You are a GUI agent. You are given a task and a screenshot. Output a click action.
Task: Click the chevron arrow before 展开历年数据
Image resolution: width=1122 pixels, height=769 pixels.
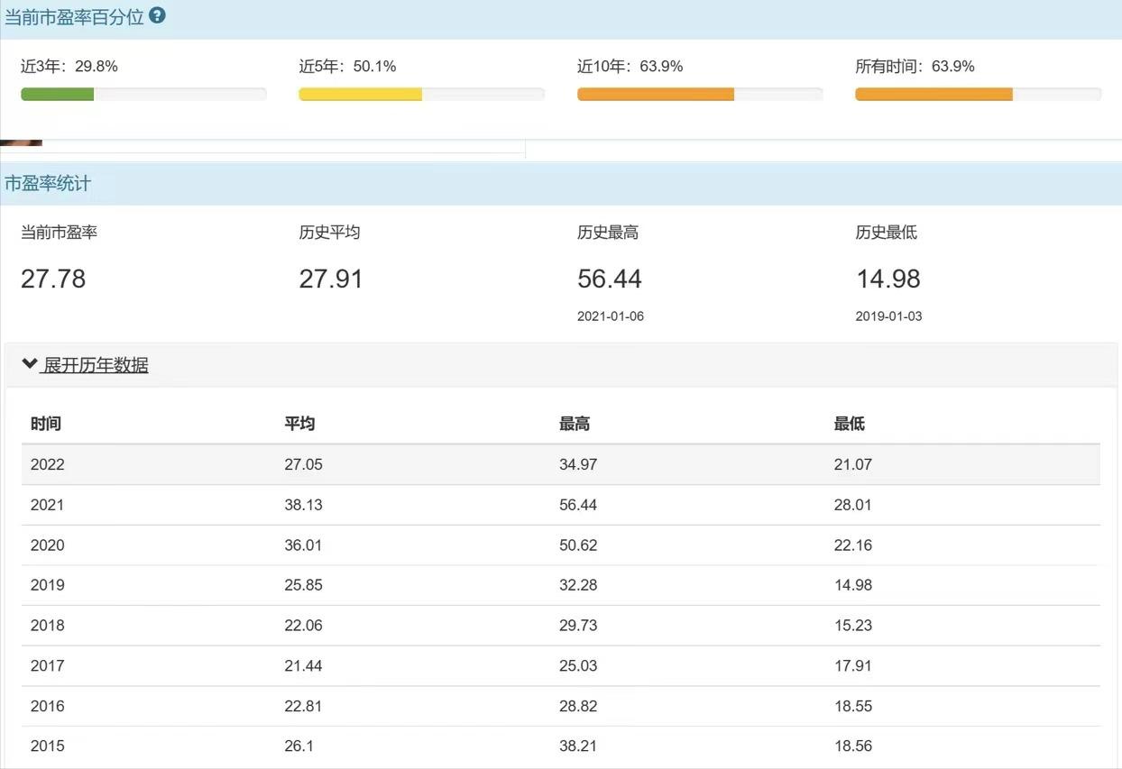[x=30, y=364]
